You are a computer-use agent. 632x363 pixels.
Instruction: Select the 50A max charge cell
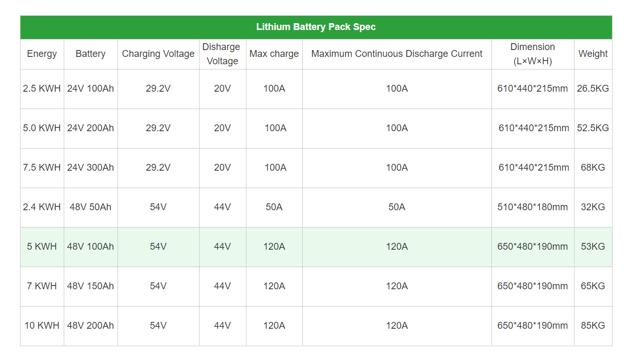click(274, 207)
